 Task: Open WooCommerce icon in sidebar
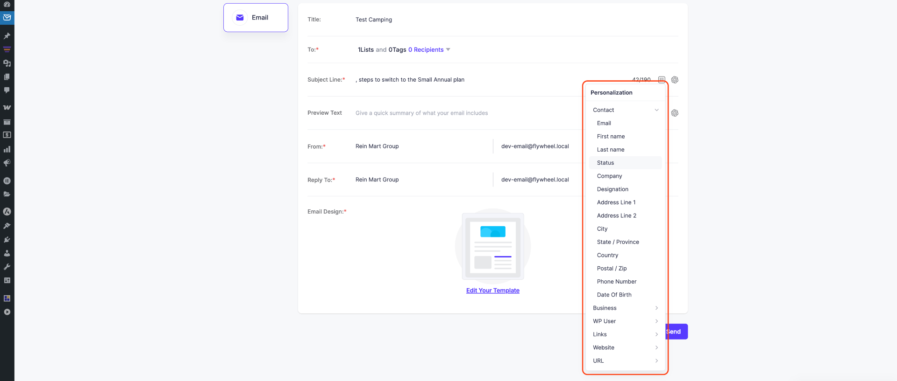tap(7, 107)
